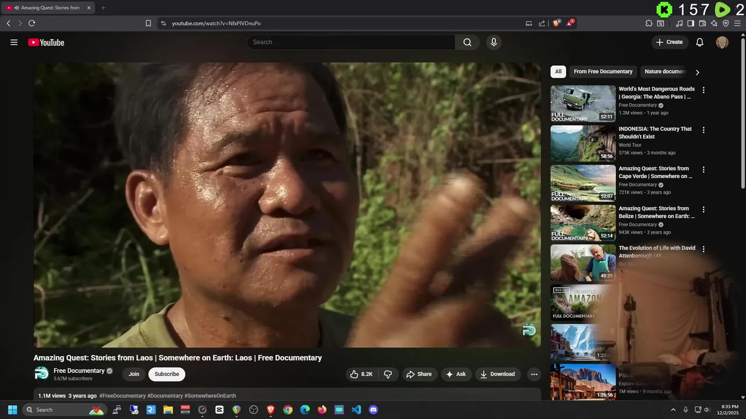Open Brave VPN shield icon

[x=726, y=23]
